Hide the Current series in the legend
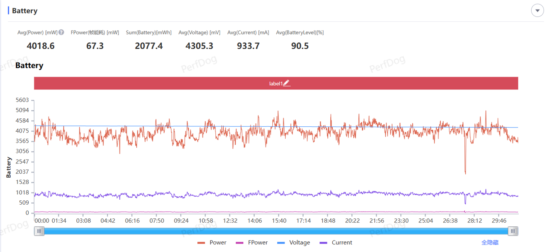The width and height of the screenshot is (550, 252). (336, 243)
